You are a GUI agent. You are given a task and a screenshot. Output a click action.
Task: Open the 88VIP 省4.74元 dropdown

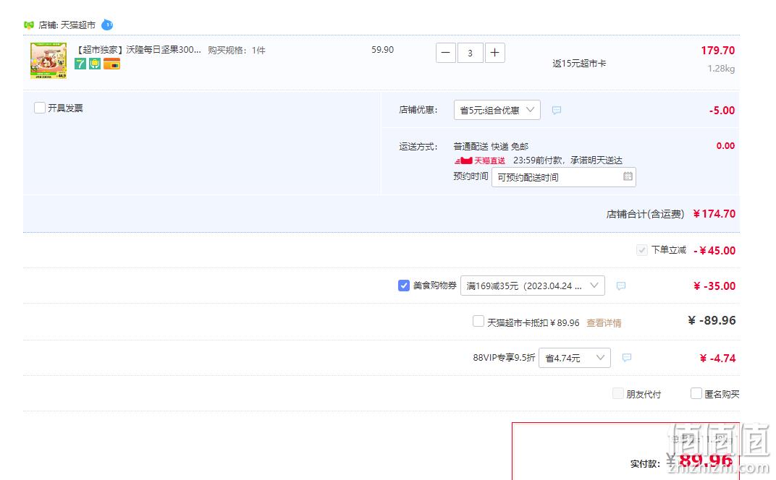tap(575, 358)
